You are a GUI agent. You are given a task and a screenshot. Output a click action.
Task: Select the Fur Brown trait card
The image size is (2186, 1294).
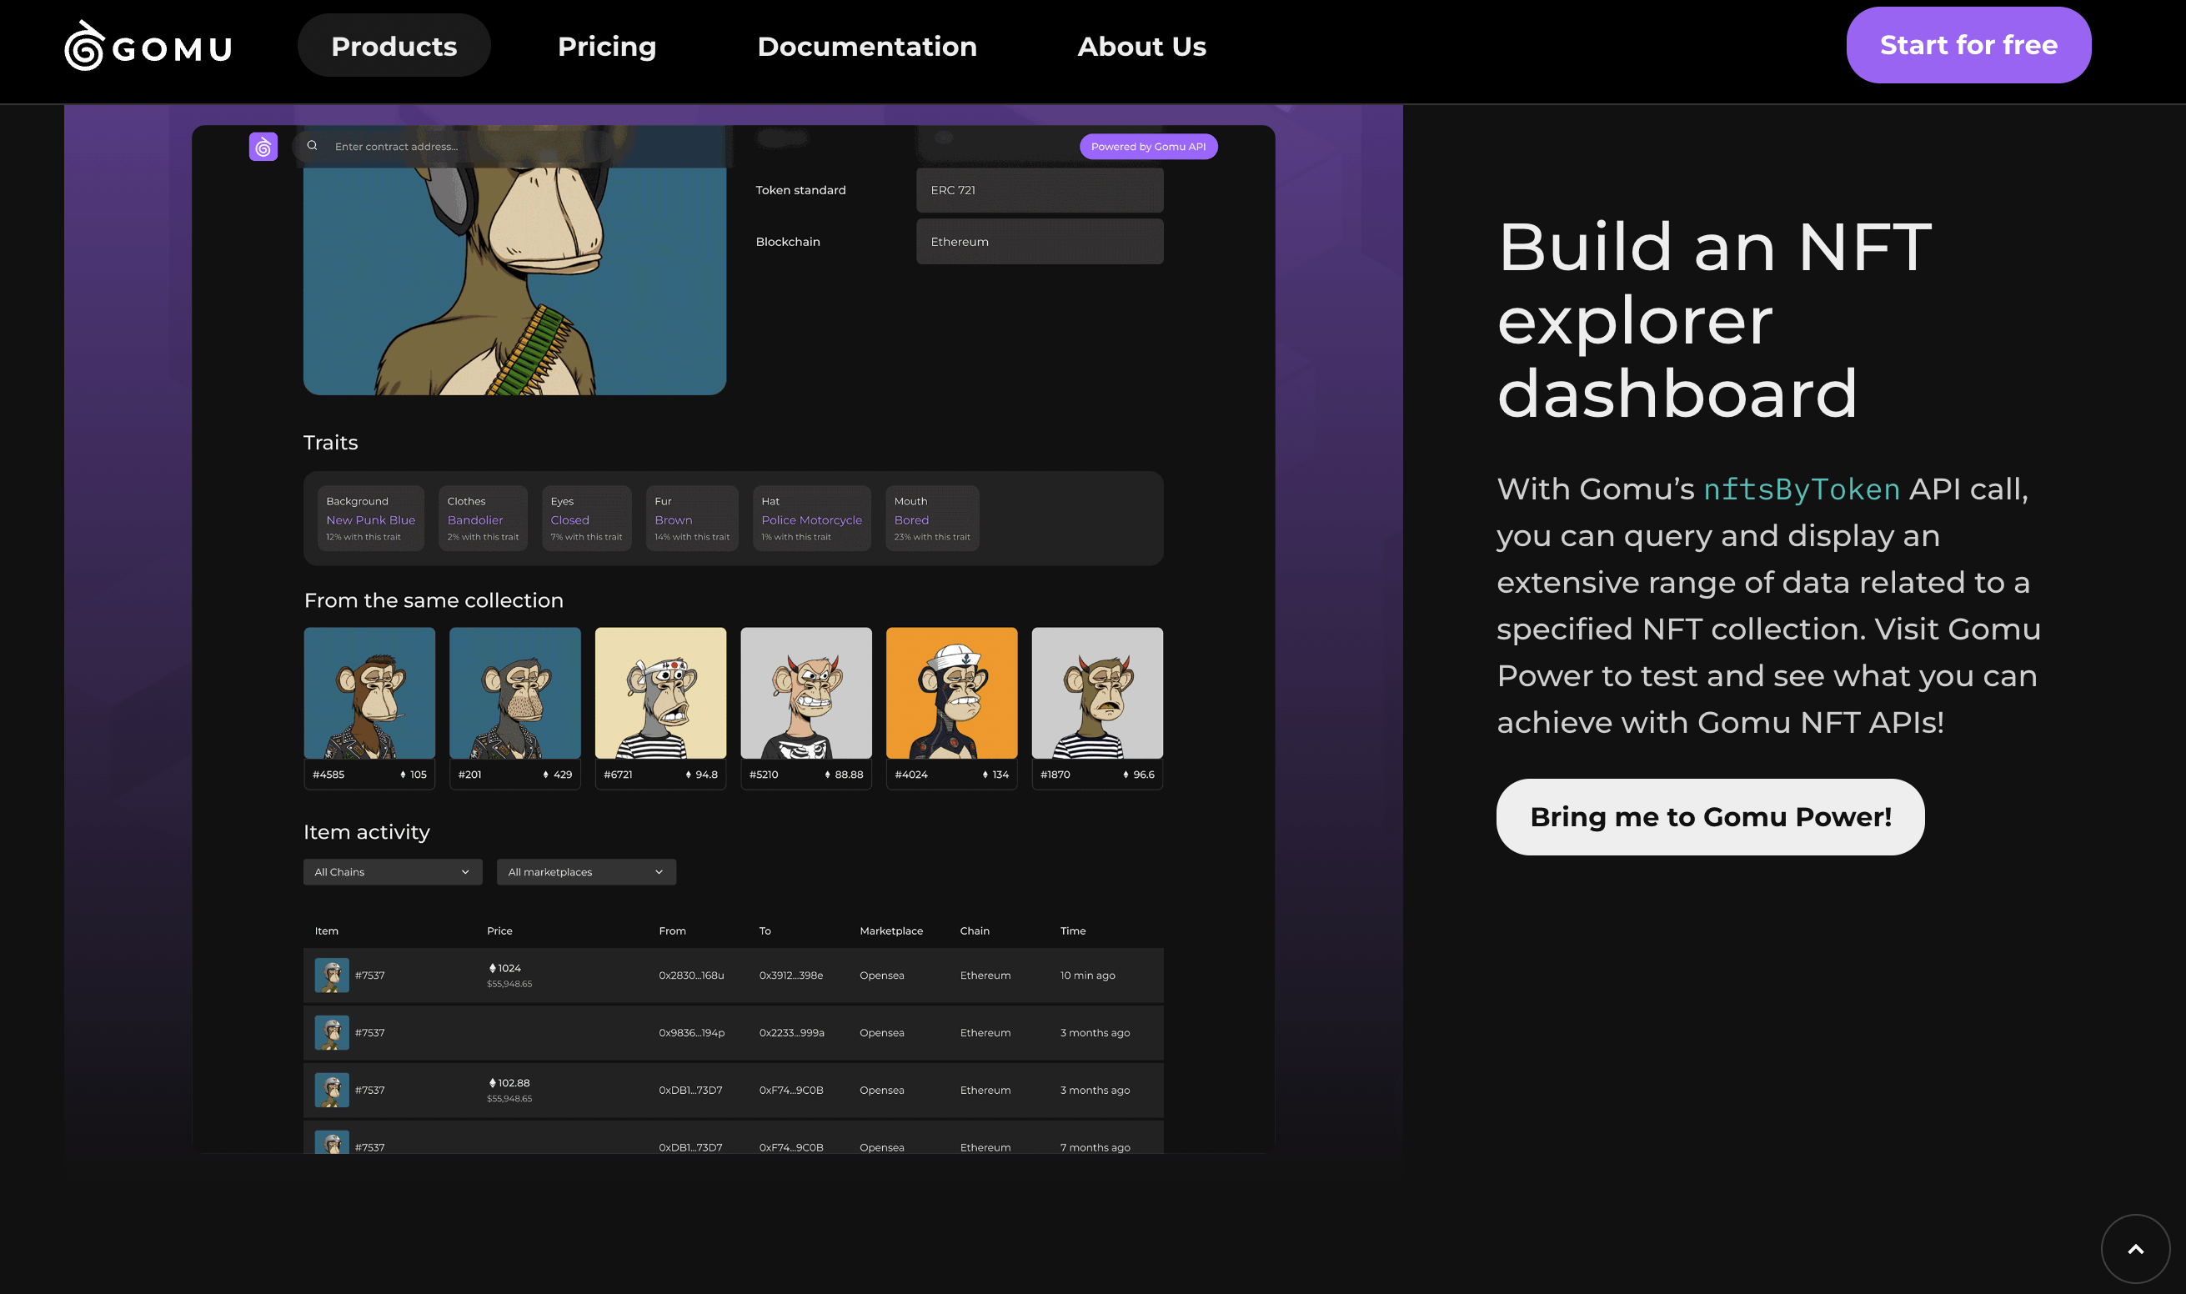(x=692, y=518)
